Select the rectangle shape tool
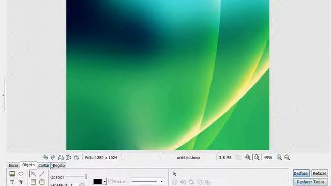331x186 pixels. [33, 182]
